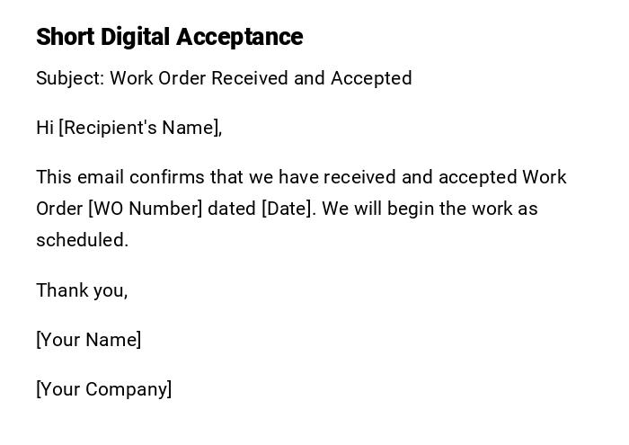Click the word "dated"
Viewport: 629px width, 445px height.
pos(231,209)
